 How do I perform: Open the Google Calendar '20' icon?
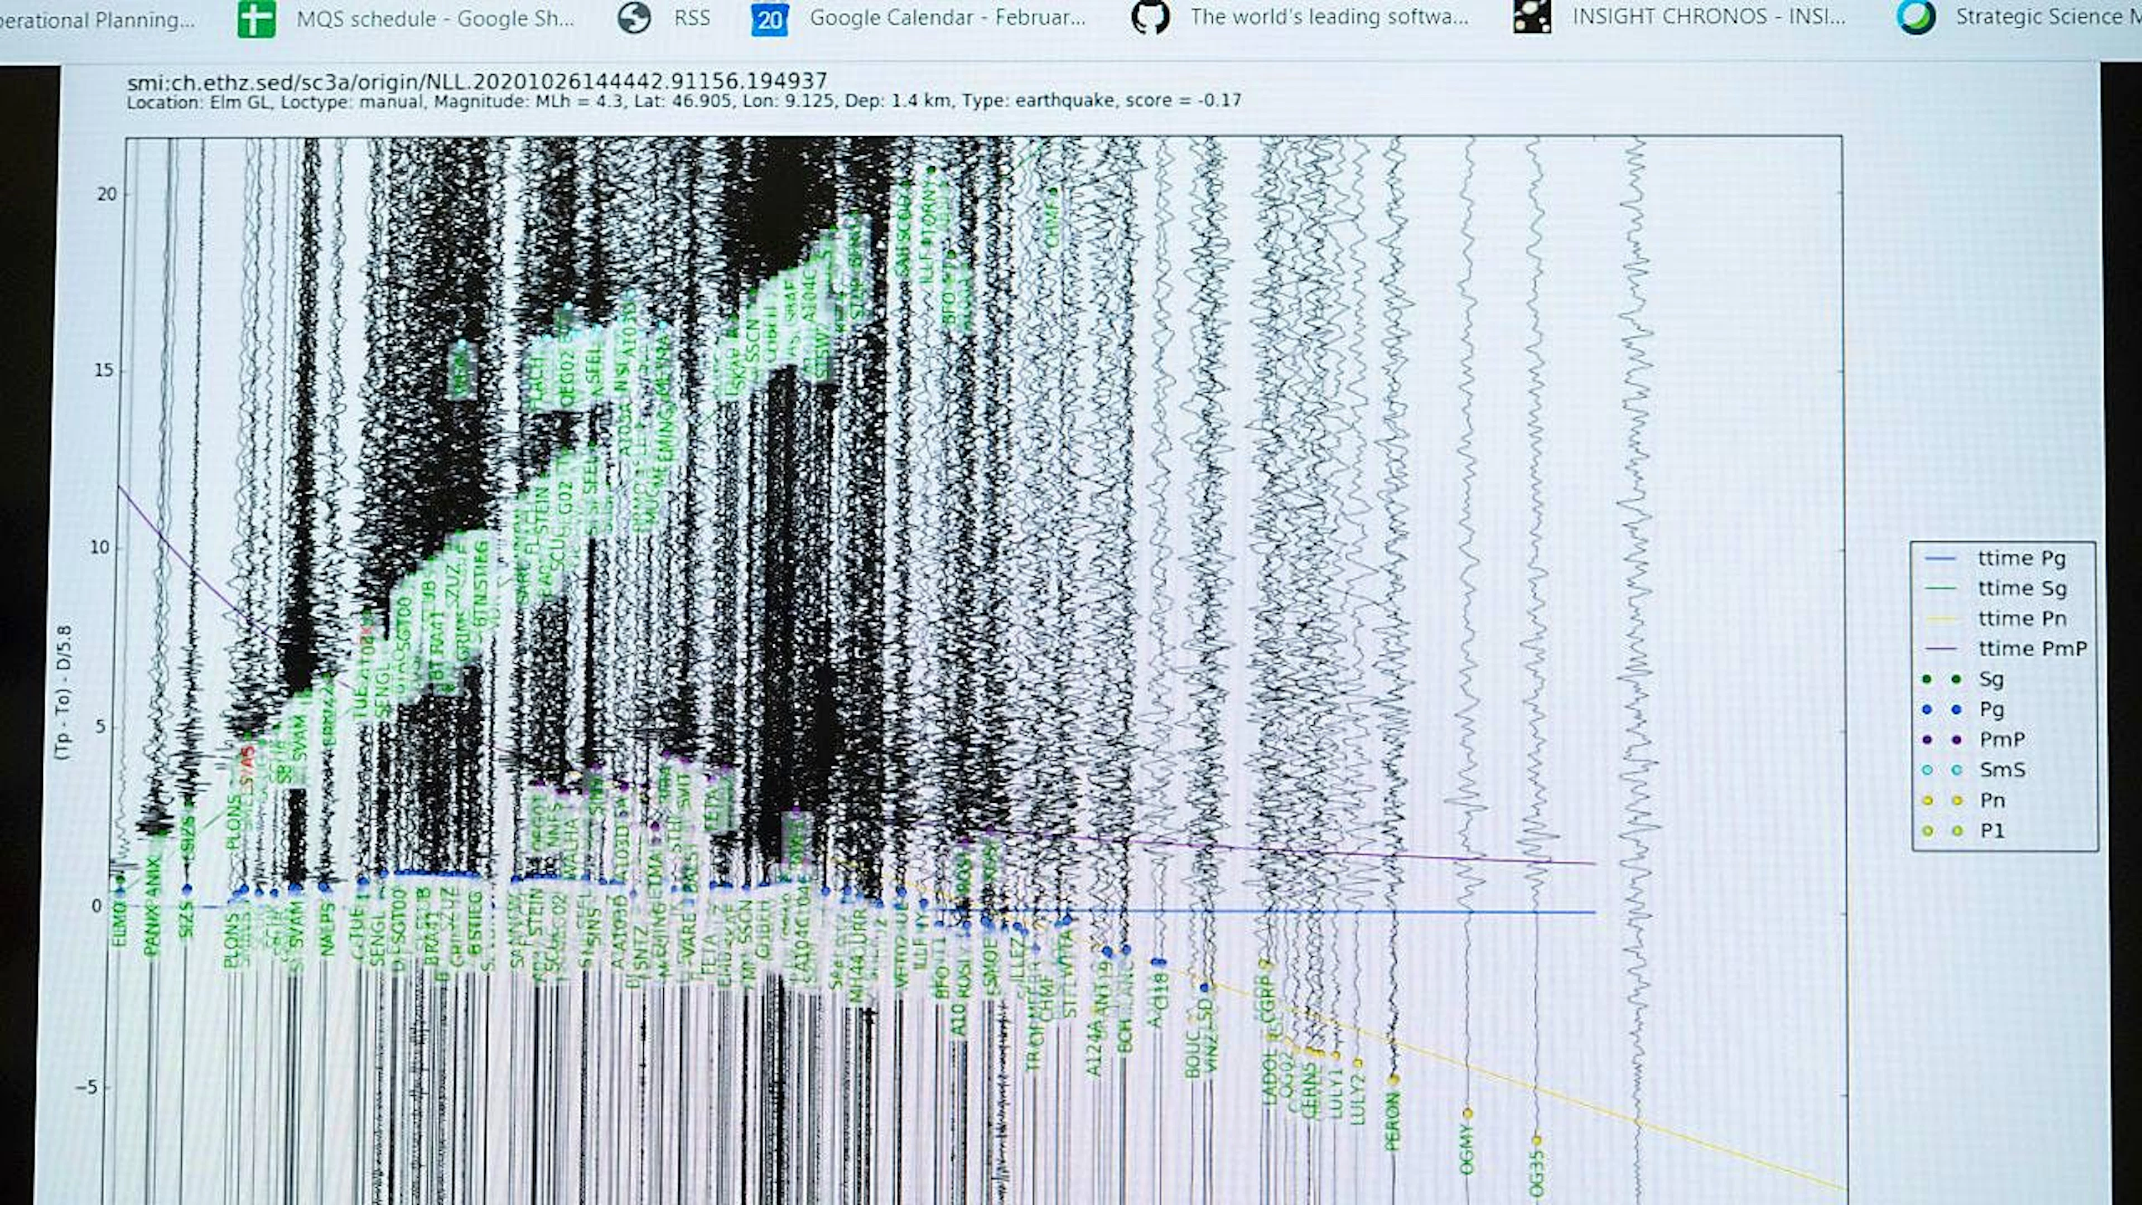[769, 18]
